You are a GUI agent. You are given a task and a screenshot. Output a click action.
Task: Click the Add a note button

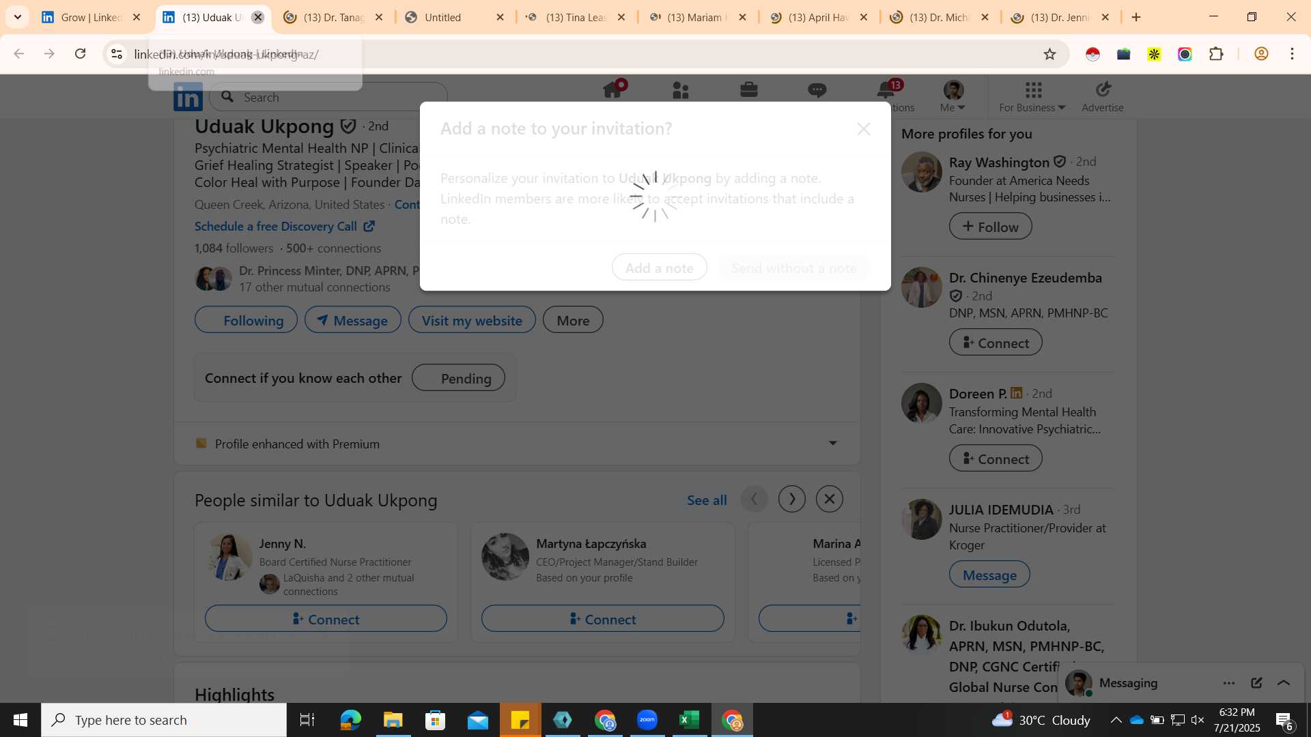tap(659, 268)
